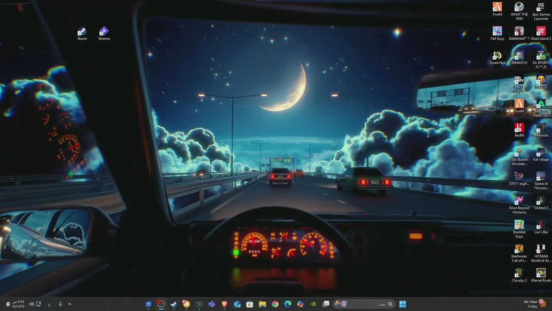Switch the input language indicator
Image resolution: width=552 pixels, height=311 pixels.
(49, 304)
